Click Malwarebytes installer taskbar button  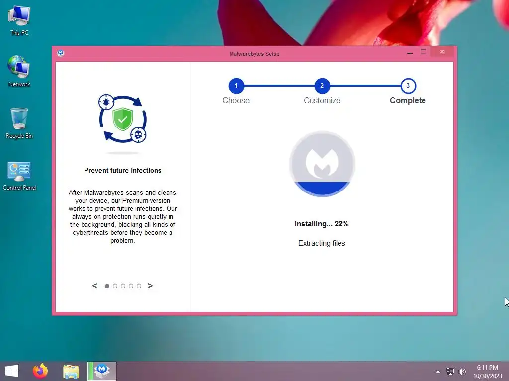tap(102, 371)
